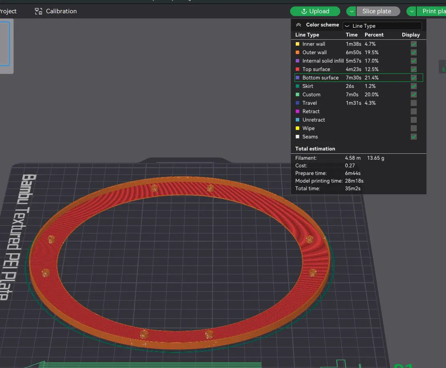
Task: Switch to the Project tab
Action: [x=8, y=11]
